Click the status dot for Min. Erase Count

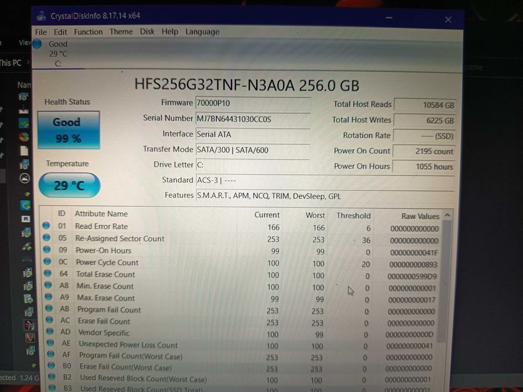48,284
